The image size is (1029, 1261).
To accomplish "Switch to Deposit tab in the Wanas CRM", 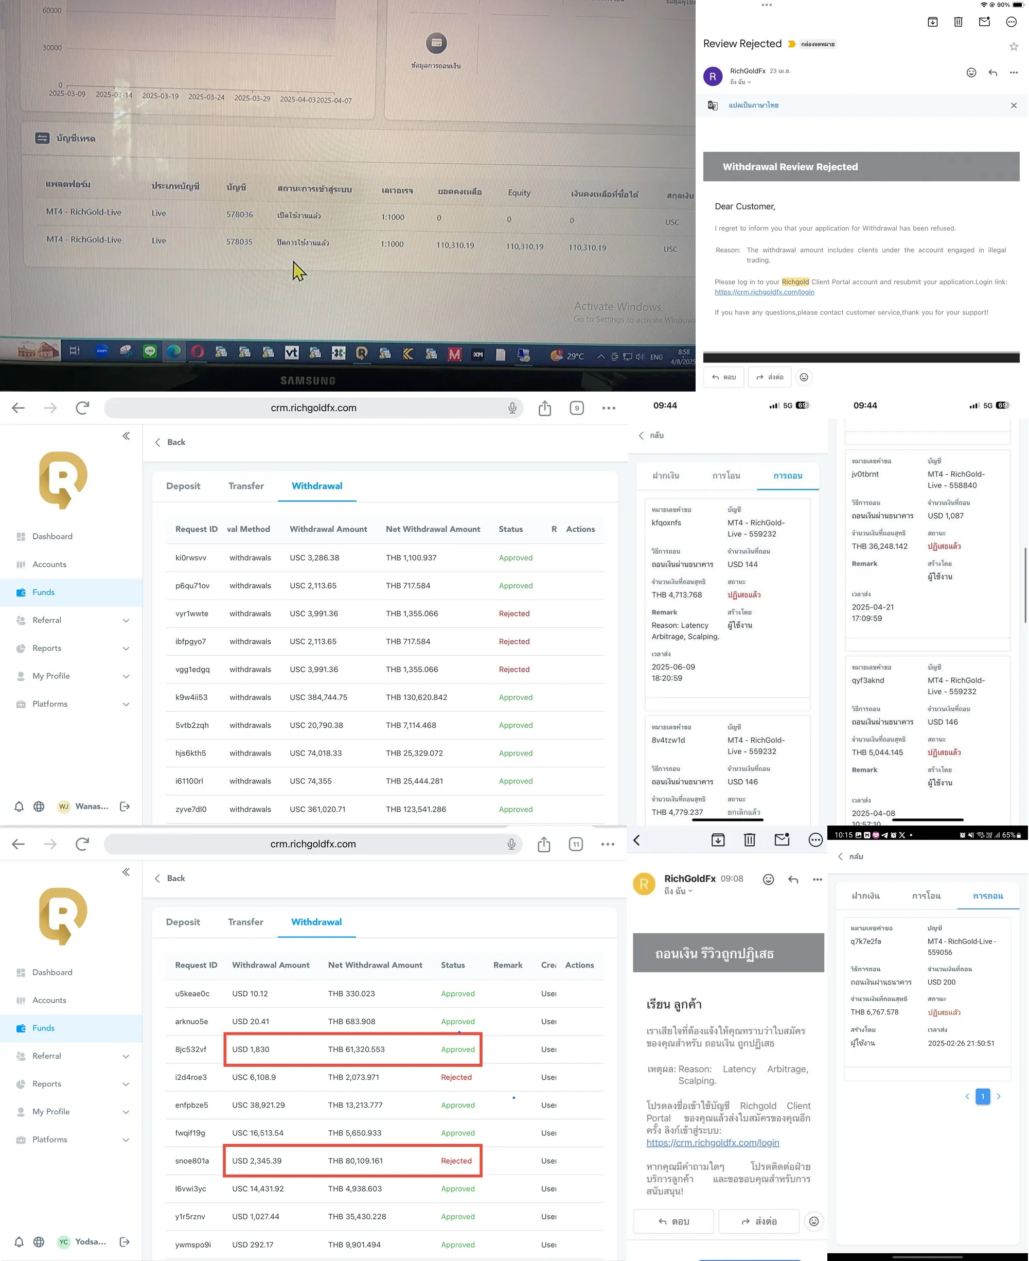I will [183, 485].
